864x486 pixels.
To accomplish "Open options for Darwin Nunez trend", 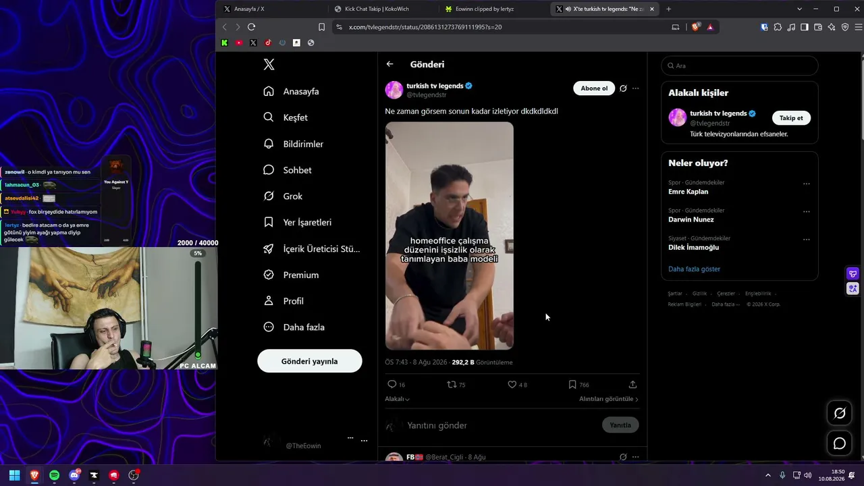I will pyautogui.click(x=806, y=211).
